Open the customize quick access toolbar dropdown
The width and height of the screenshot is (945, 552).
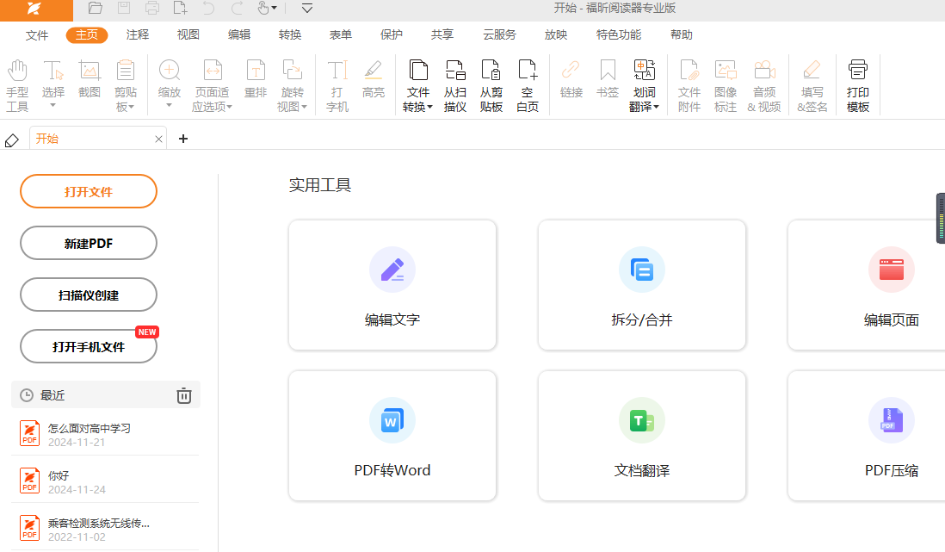pyautogui.click(x=306, y=8)
